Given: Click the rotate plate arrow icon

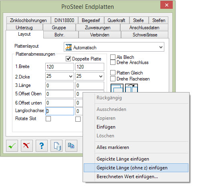Looking at the screenshot, I should 131,88.
